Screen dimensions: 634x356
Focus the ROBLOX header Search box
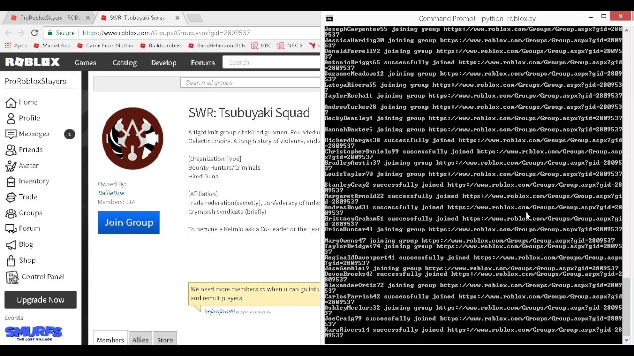click(271, 62)
